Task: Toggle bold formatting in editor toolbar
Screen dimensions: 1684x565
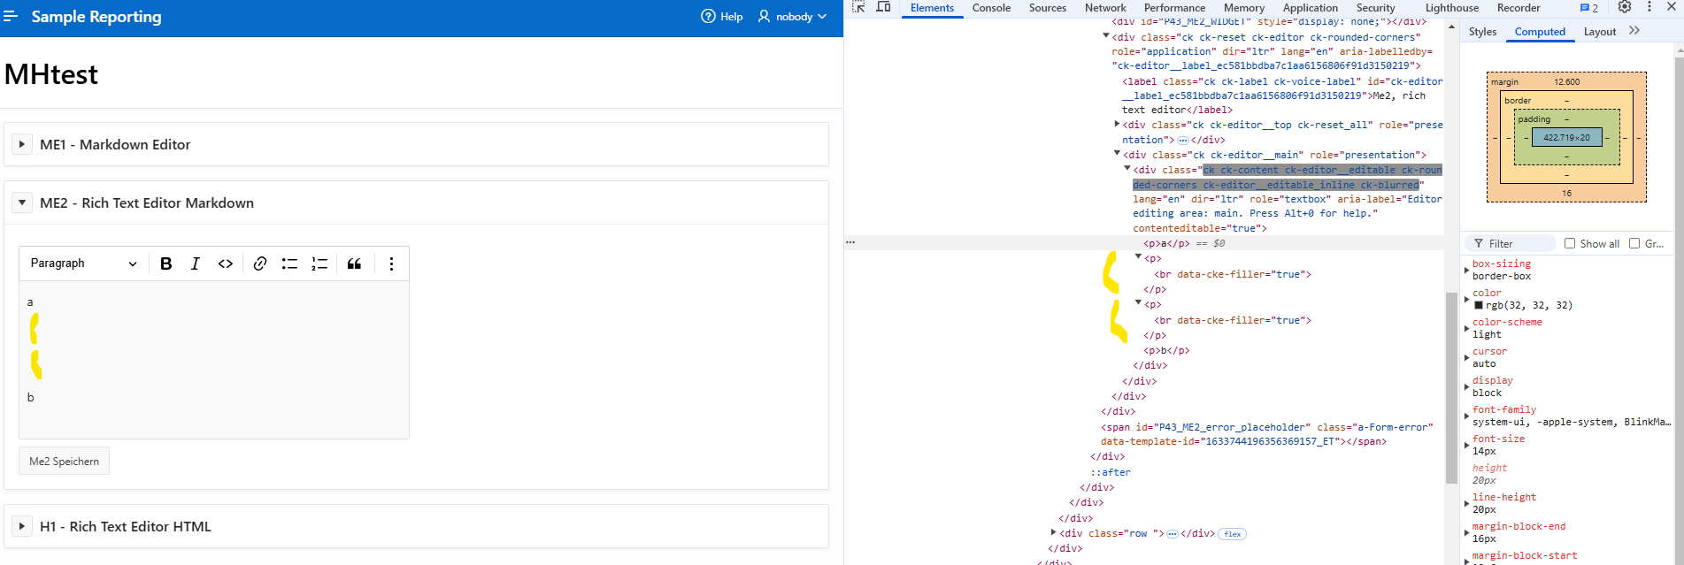Action: [166, 263]
